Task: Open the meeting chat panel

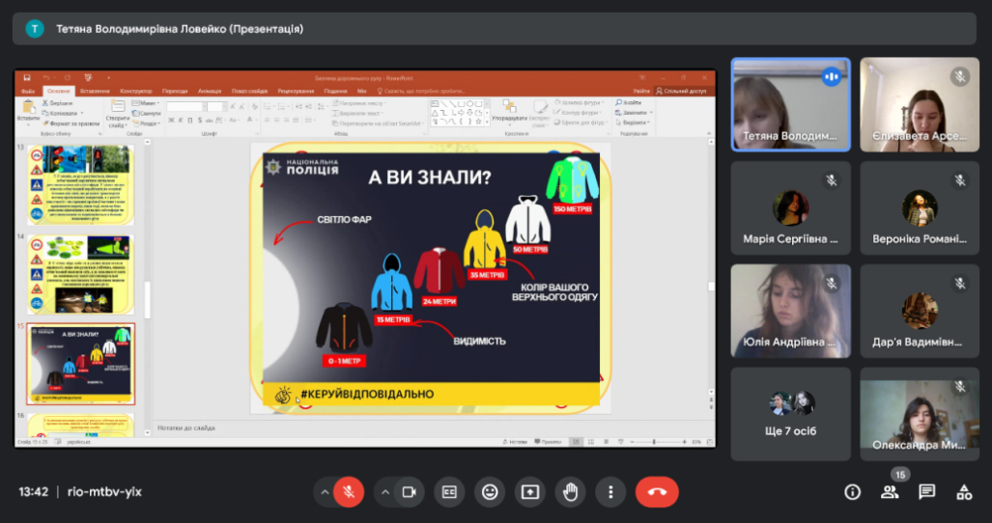Action: [926, 492]
